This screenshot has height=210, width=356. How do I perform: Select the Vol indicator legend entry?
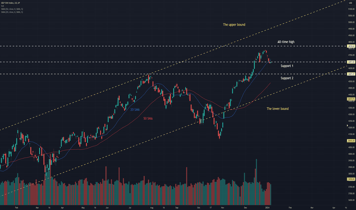(x=2, y=6)
